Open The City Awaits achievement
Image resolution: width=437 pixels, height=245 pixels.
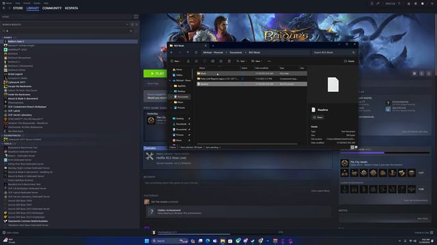click(358, 162)
